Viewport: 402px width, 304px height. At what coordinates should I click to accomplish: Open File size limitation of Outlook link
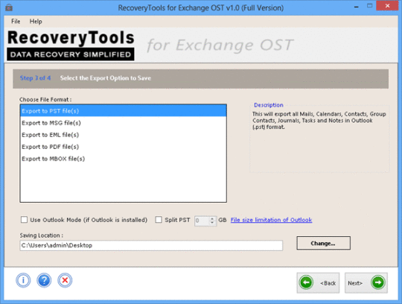(271, 220)
